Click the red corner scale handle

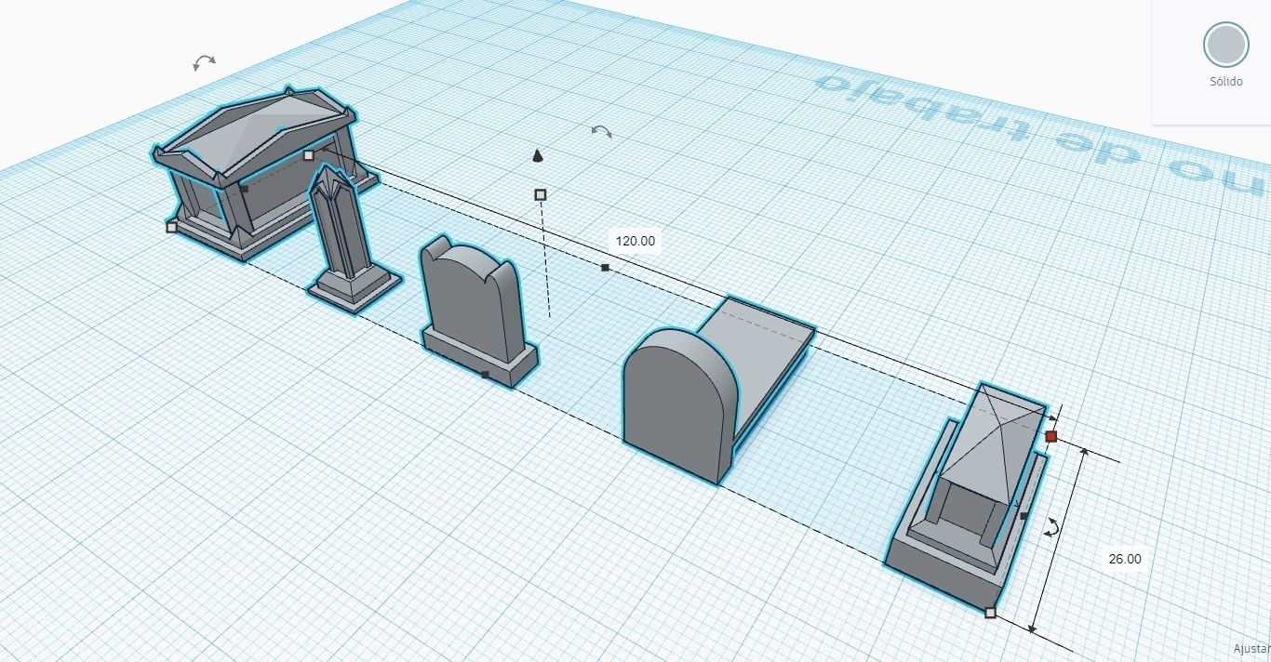pyautogui.click(x=1052, y=435)
